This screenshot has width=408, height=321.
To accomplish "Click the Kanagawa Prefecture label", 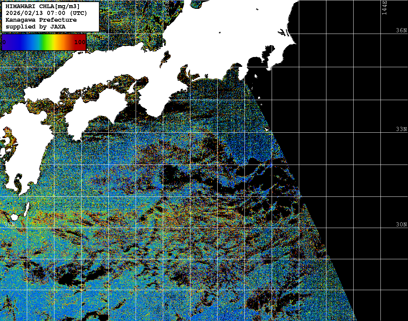I will [41, 20].
